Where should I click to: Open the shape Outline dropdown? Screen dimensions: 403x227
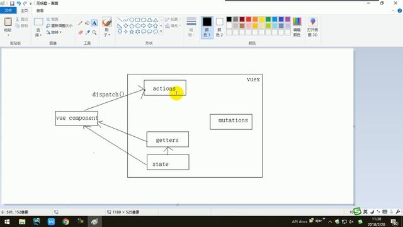(173, 20)
